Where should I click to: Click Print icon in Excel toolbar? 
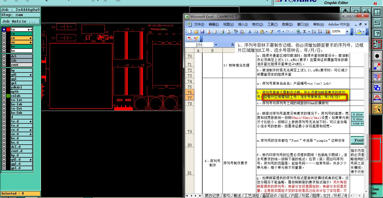point(222,32)
